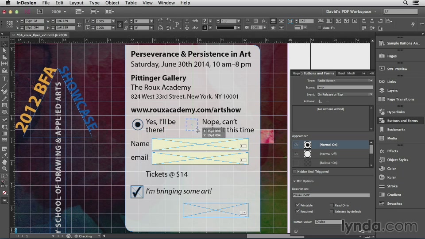Open the Links panel

tap(388, 81)
